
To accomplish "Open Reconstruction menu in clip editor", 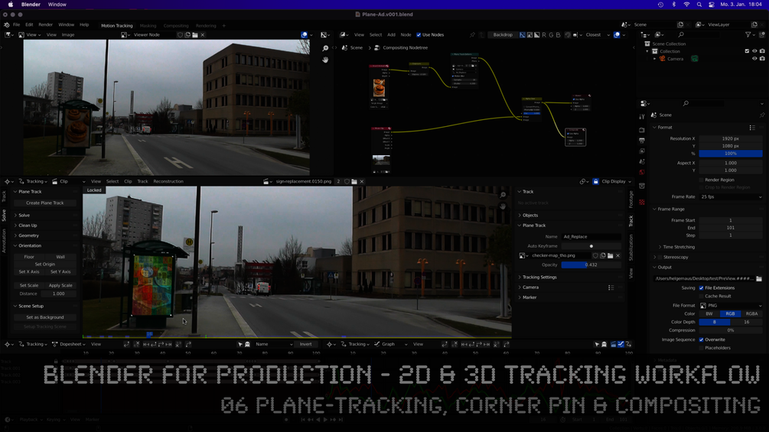I will (x=168, y=181).
